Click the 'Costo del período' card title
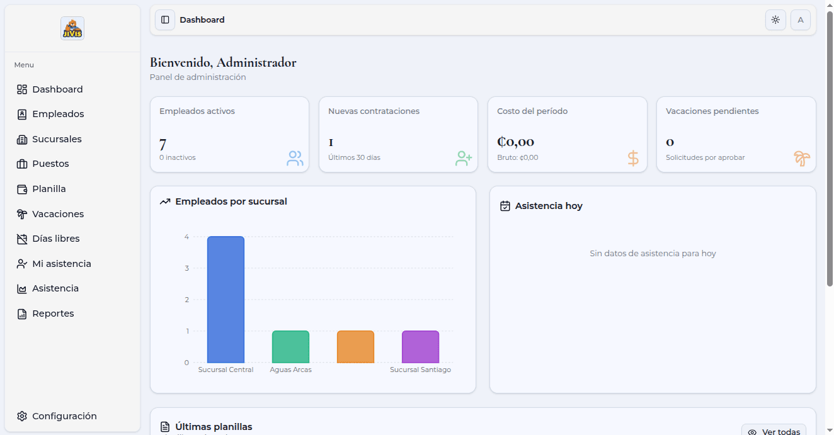 tap(532, 111)
